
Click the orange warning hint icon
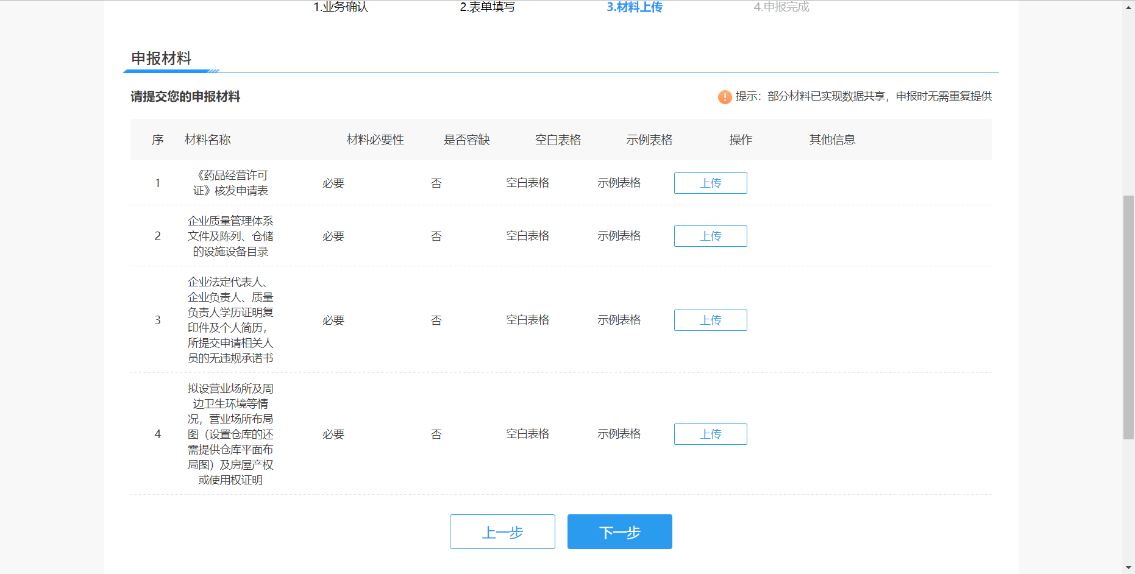pos(724,97)
